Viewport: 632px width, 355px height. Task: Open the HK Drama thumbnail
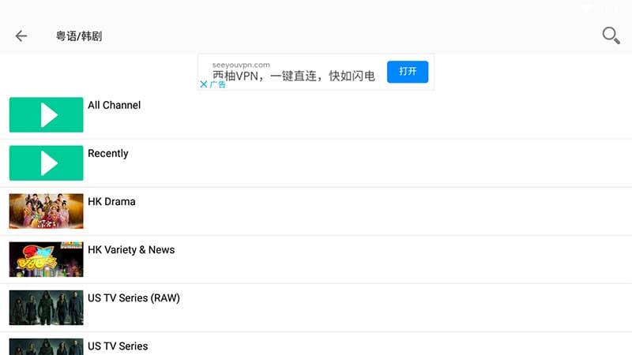[x=47, y=211]
